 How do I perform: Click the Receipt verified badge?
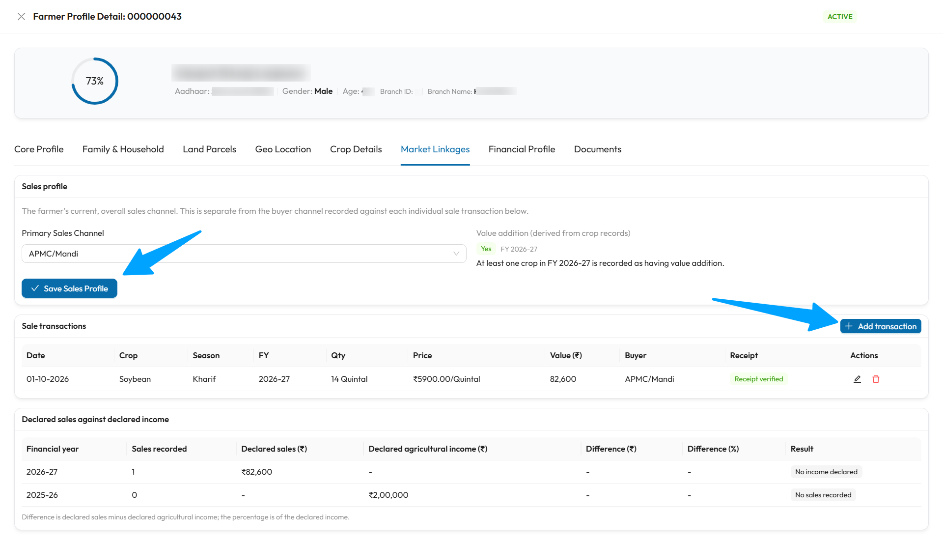758,379
